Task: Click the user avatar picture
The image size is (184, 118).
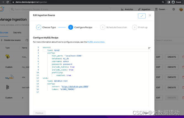Action: point(181,9)
